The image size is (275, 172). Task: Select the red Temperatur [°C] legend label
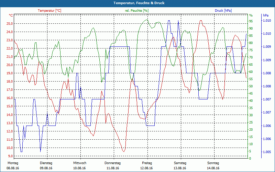pyautogui.click(x=49, y=11)
